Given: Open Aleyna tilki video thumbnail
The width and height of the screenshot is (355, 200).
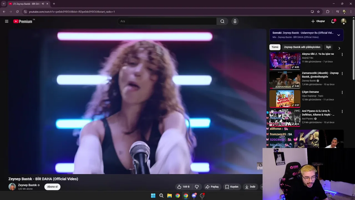Looking at the screenshot, I should pos(285,61).
